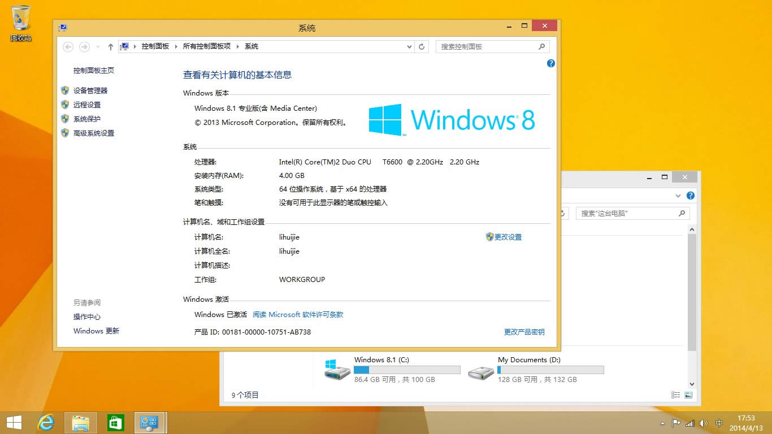Open the address bar dropdown arrow

click(x=409, y=46)
